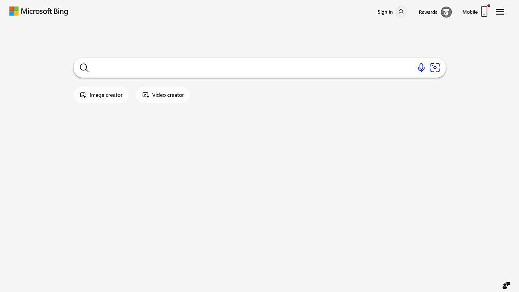Click the Rewards medal icon
This screenshot has height=292, width=519.
[446, 12]
